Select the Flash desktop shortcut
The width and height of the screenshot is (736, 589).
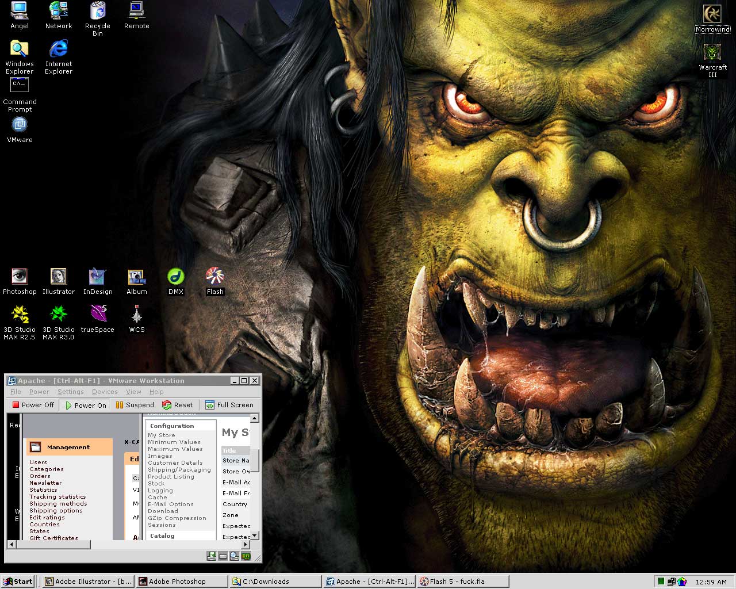[215, 281]
